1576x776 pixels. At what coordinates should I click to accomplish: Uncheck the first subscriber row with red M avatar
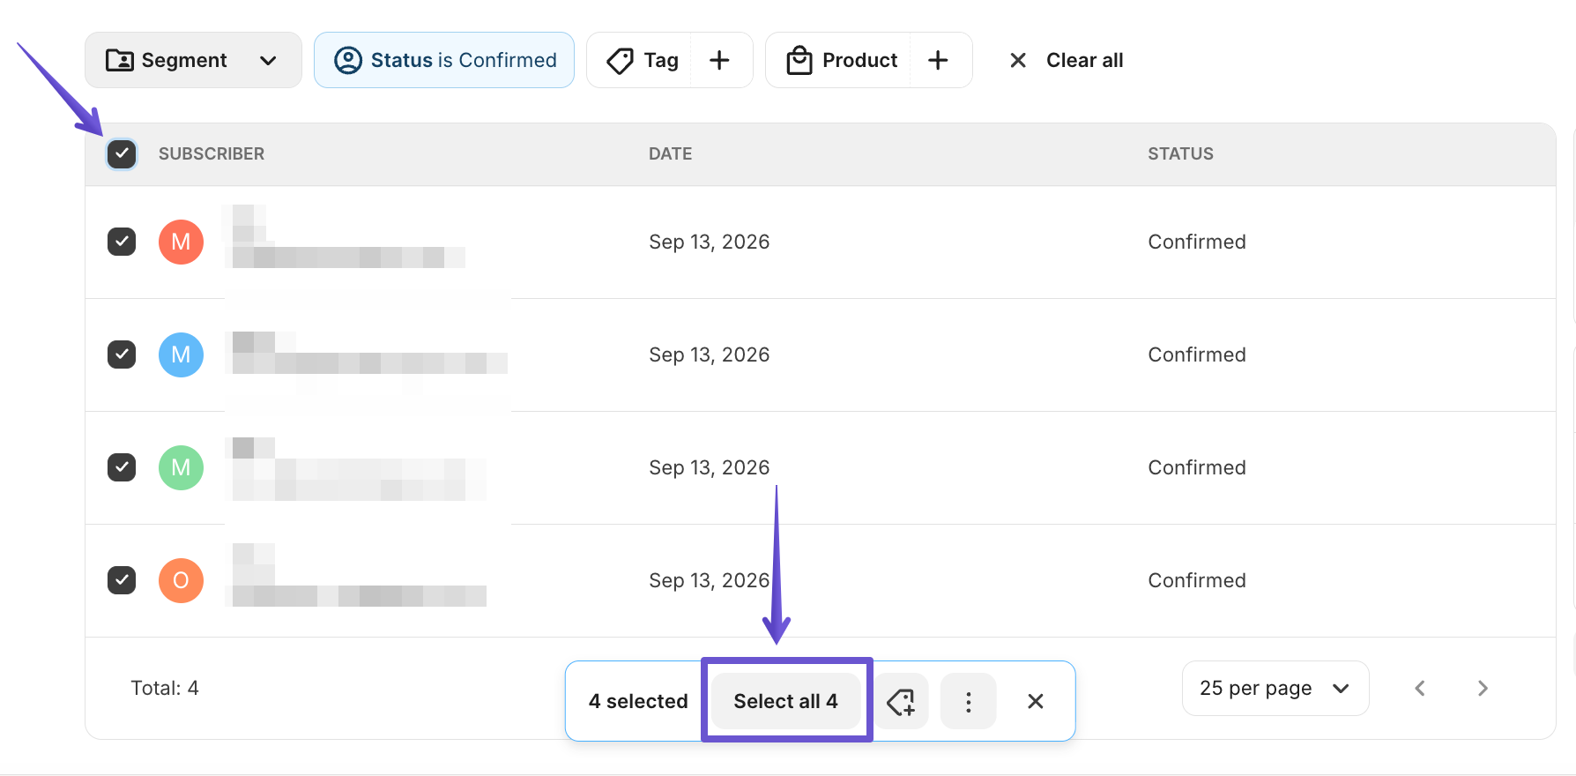[x=122, y=242]
